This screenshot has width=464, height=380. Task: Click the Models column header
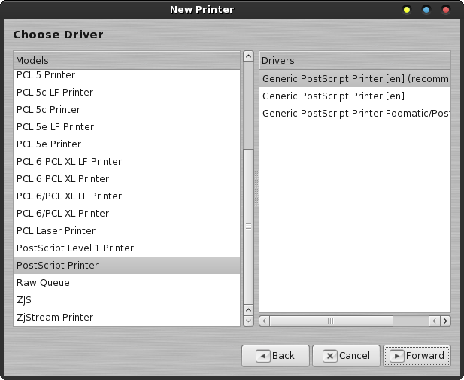tap(126, 60)
